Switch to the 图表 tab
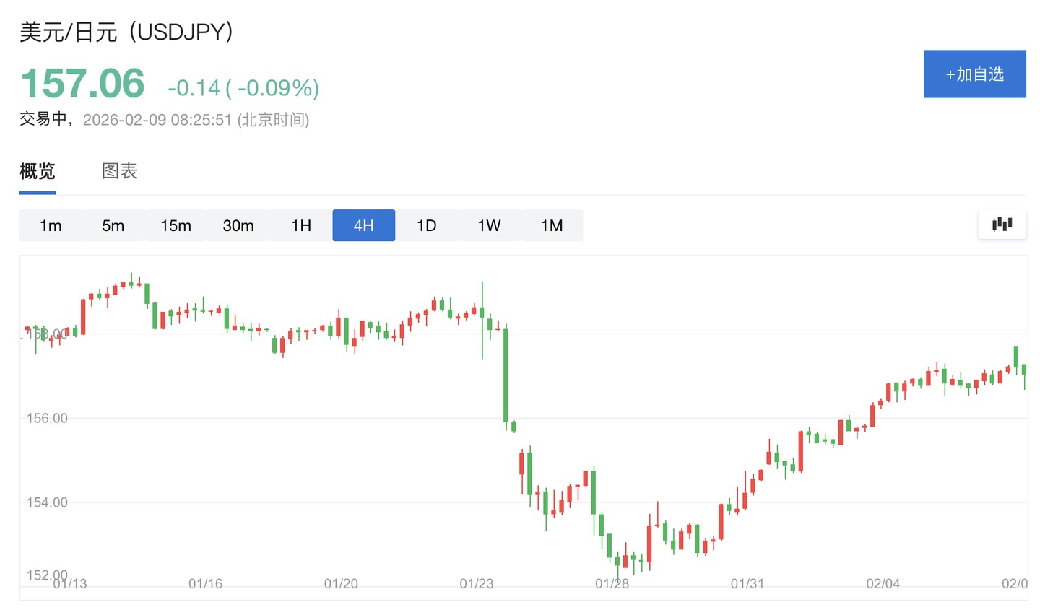 point(119,171)
